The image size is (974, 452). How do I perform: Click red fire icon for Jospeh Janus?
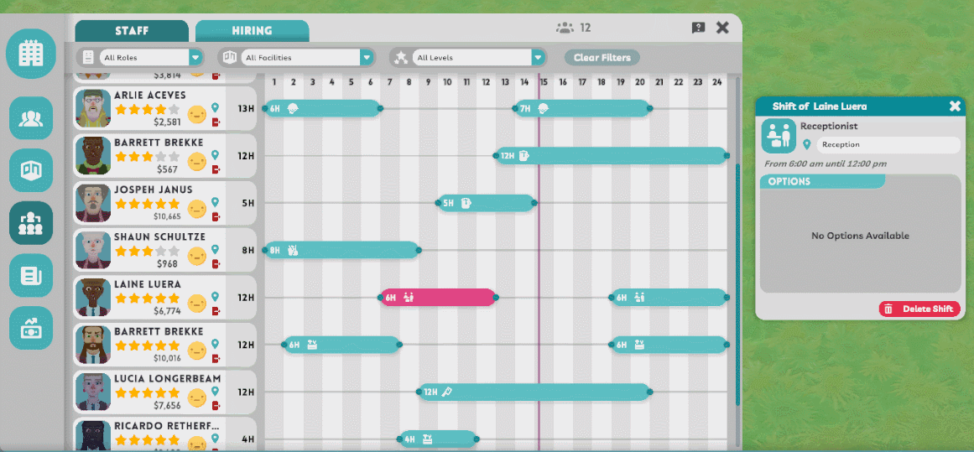click(x=216, y=217)
